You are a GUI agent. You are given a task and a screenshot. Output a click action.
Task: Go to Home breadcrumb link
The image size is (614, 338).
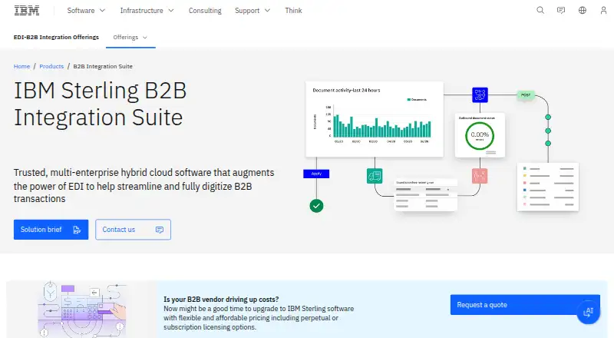[x=21, y=66]
